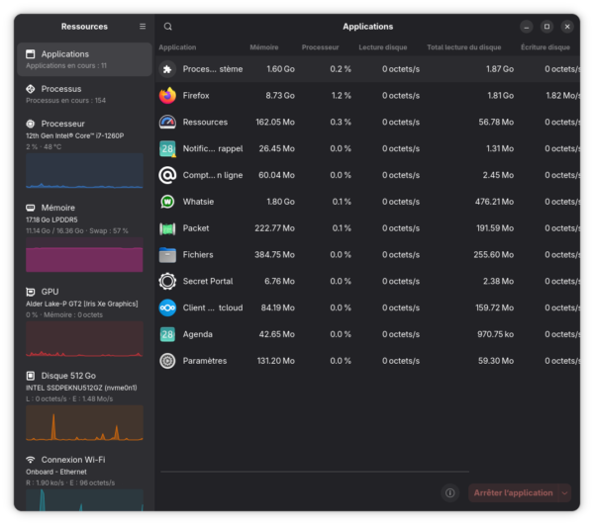Click the Notific... rappel calendar icon
The width and height of the screenshot is (594, 525).
tap(167, 148)
